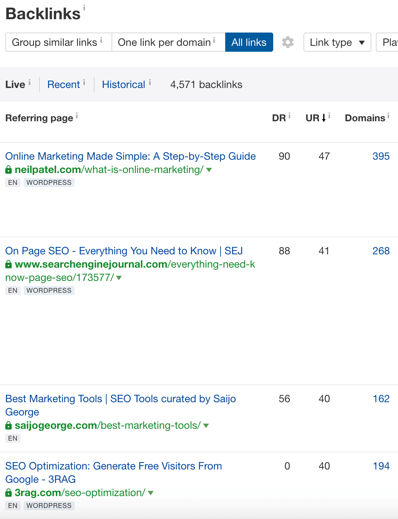Screen dimensions: 398x519
Task: Select One link per domain mode
Action: pyautogui.click(x=168, y=42)
